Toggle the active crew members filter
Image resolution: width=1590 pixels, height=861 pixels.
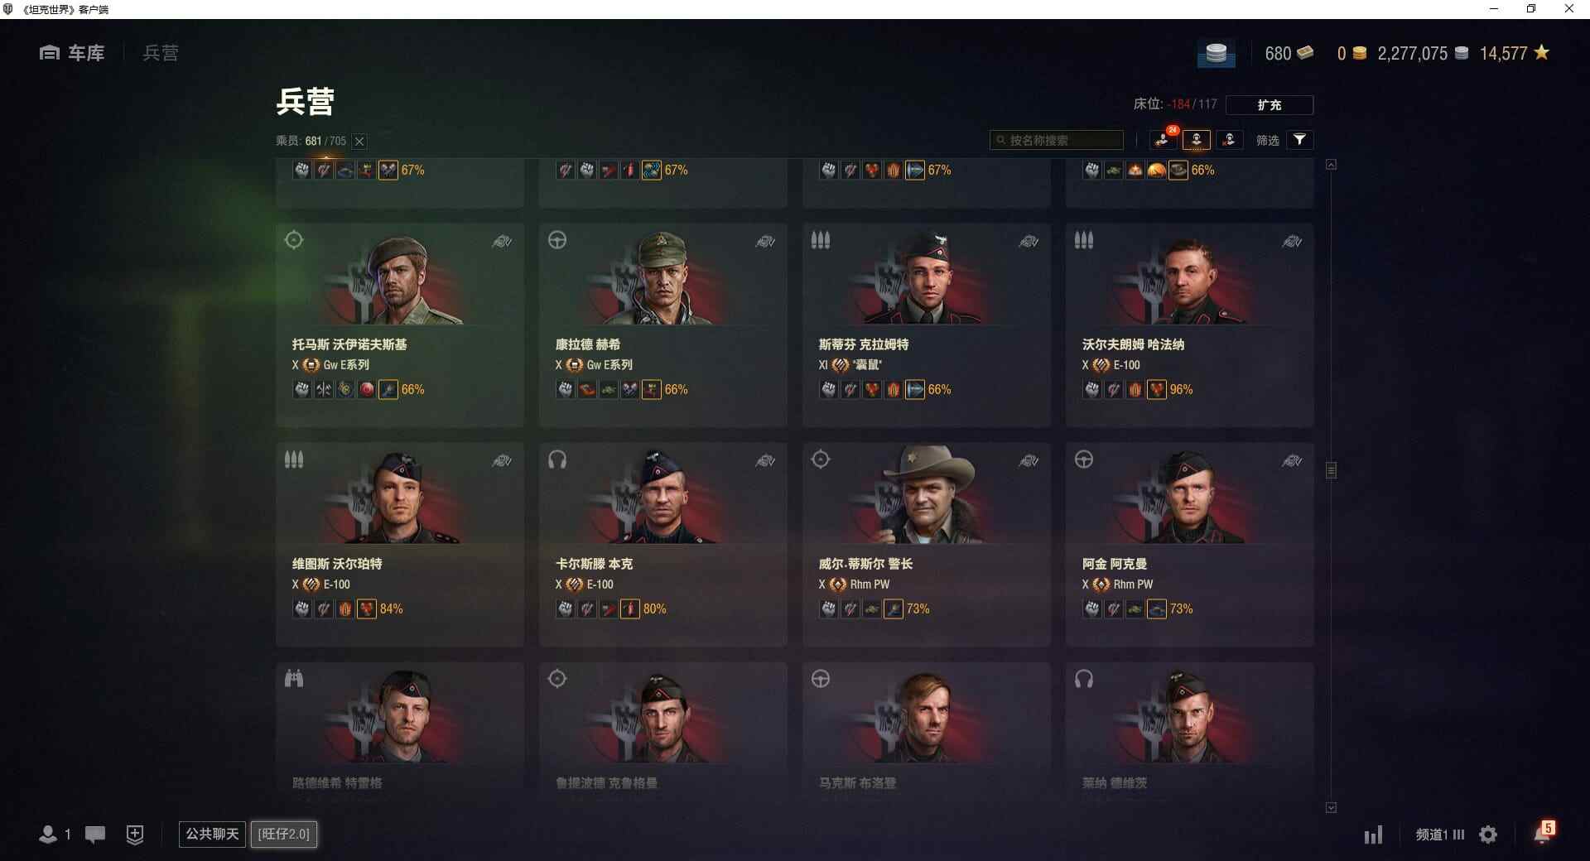(1196, 140)
